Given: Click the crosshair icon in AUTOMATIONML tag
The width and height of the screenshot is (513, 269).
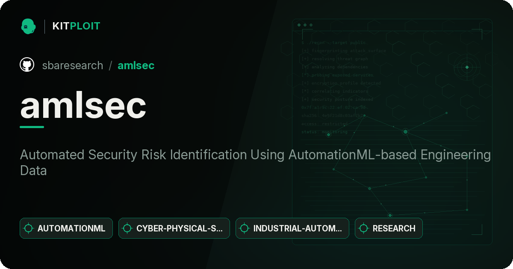Looking at the screenshot, I should [x=29, y=228].
